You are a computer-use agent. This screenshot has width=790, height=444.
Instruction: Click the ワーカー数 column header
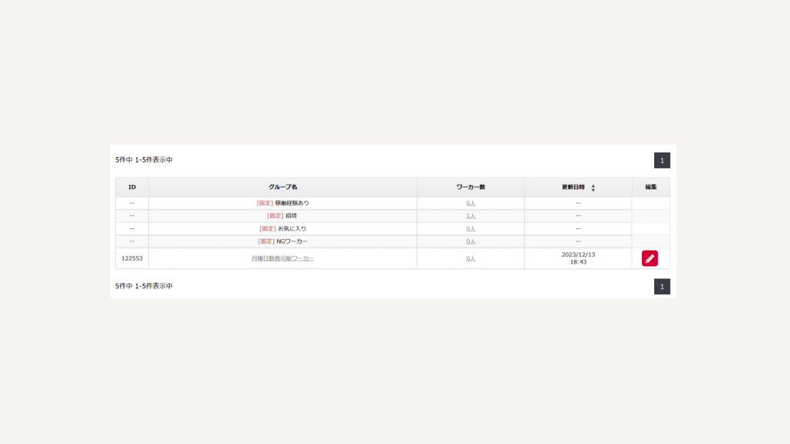click(x=471, y=187)
